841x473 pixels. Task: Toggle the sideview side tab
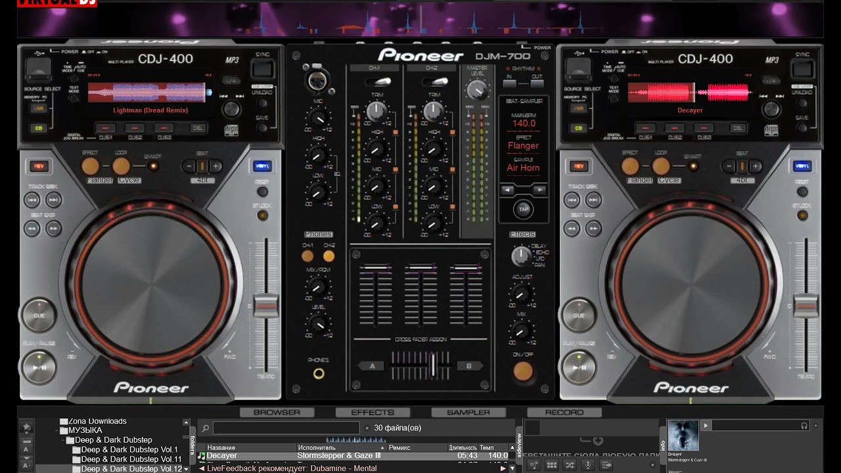pyautogui.click(x=518, y=445)
